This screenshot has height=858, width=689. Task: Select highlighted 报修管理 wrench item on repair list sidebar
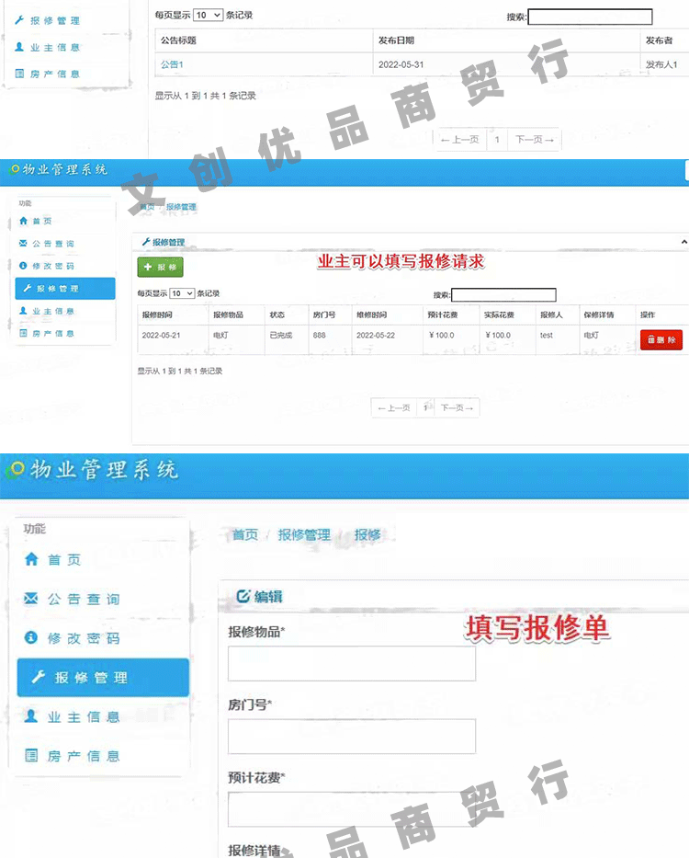click(65, 289)
